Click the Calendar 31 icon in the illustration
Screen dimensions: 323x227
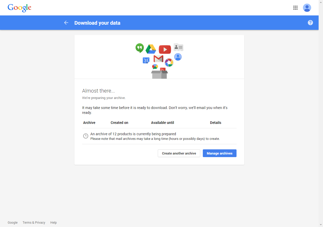coord(146,60)
